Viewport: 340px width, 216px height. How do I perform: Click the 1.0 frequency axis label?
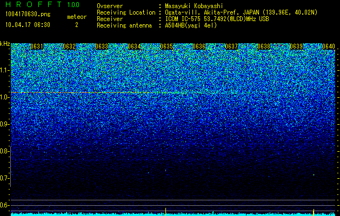(4, 97)
